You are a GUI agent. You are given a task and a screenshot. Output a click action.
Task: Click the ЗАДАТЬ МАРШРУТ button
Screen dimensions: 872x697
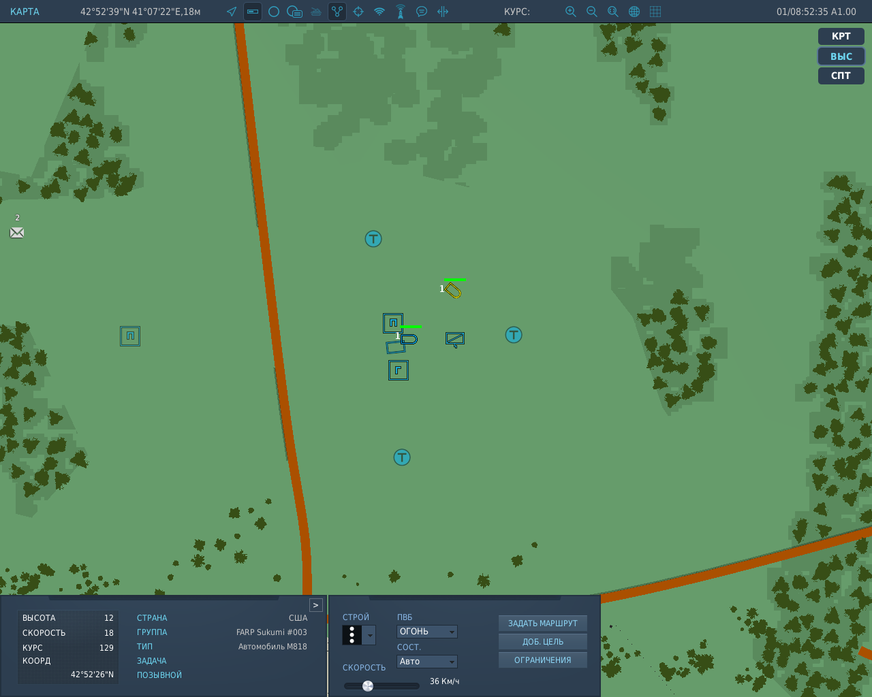[x=543, y=623]
